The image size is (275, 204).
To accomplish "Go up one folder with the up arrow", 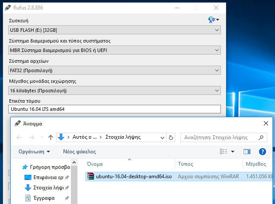I will pyautogui.click(x=51, y=137).
